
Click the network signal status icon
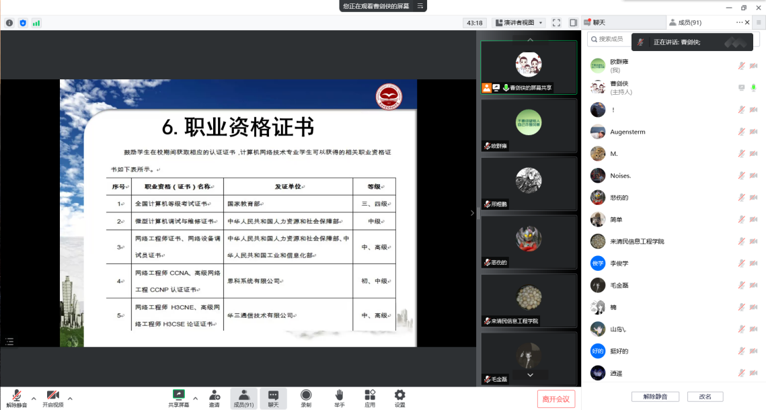36,23
